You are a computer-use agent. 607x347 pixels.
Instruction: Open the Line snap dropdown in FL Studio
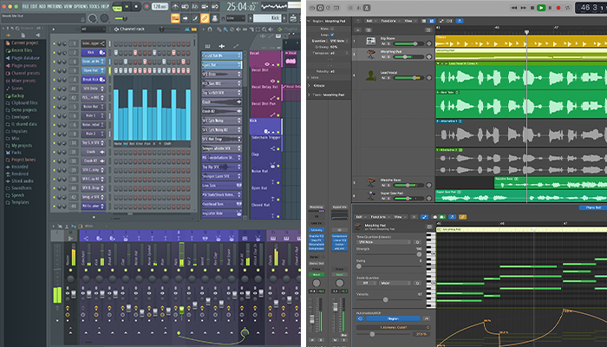tap(235, 18)
